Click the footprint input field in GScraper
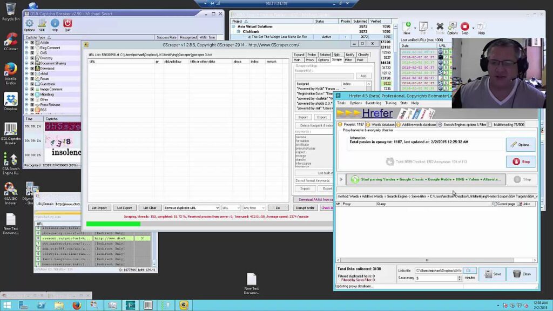The image size is (553, 311). point(324,76)
